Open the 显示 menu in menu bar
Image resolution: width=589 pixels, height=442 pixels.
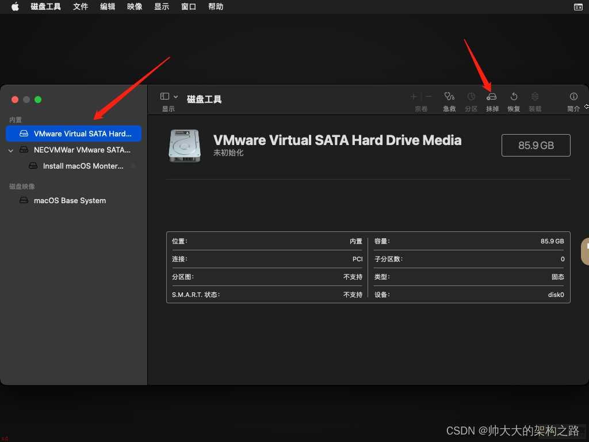[x=162, y=6]
